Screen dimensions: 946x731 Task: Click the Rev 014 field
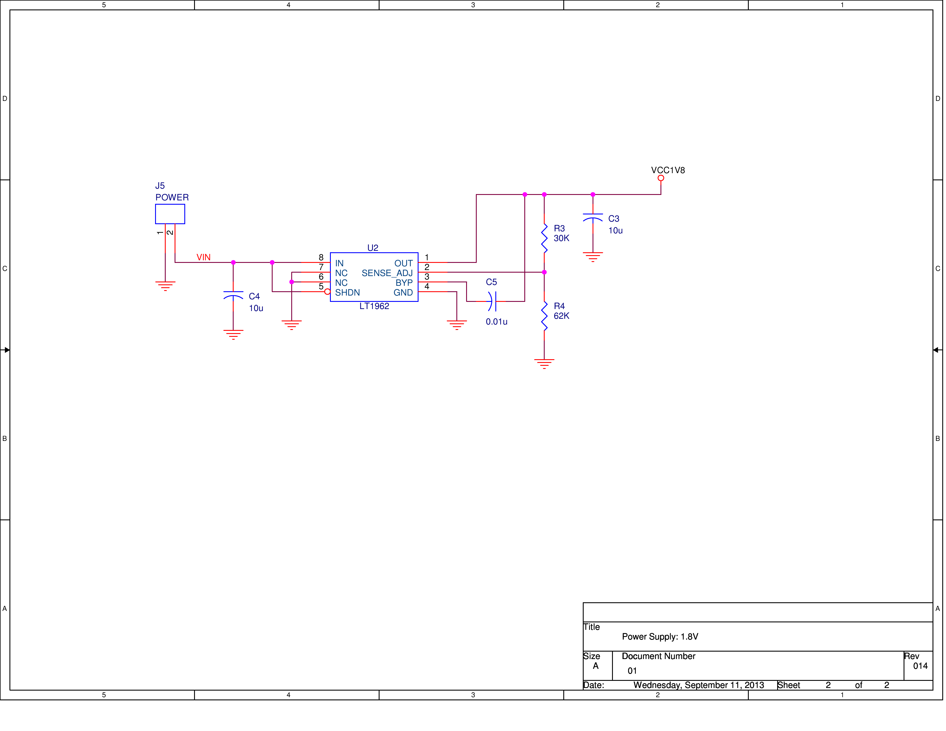920,666
